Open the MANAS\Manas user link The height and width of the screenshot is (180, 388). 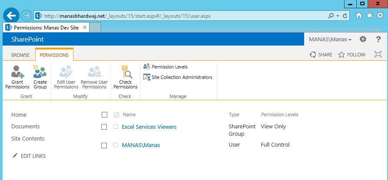pos(141,145)
